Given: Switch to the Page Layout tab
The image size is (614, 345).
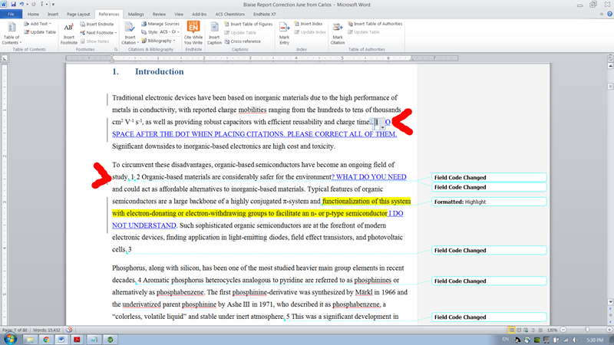Looking at the screenshot, I should tap(78, 14).
